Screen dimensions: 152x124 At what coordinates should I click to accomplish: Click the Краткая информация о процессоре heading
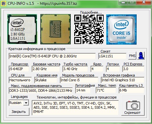pyautogui.click(x=37, y=49)
